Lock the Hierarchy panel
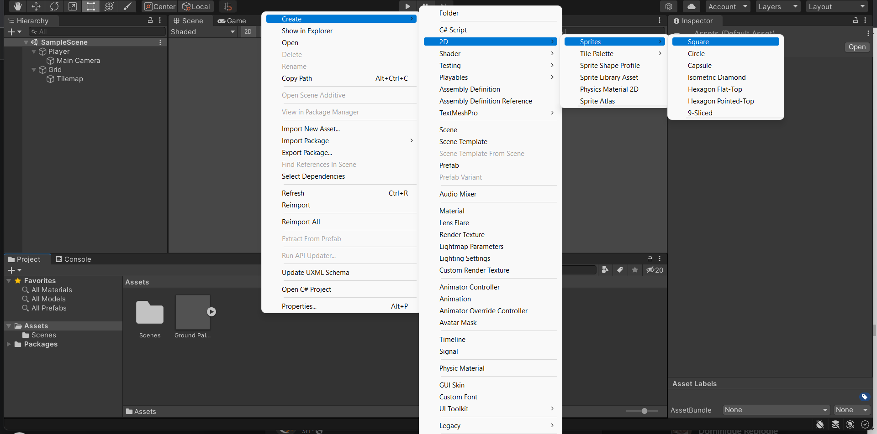The height and width of the screenshot is (434, 877). pos(150,21)
